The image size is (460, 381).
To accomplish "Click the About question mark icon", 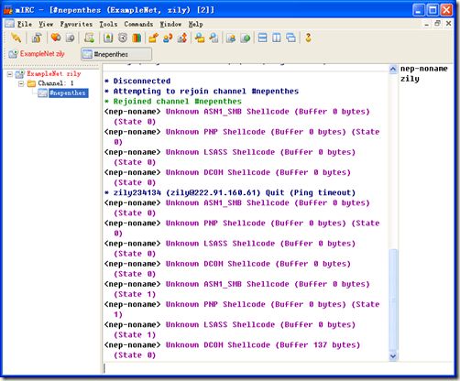I will coord(308,38).
